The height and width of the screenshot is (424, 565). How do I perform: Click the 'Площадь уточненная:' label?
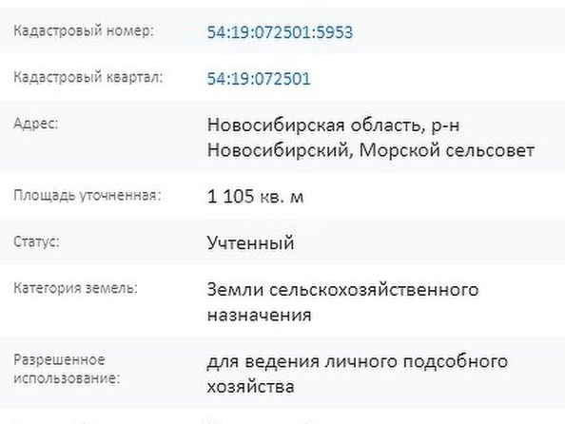[88, 196]
